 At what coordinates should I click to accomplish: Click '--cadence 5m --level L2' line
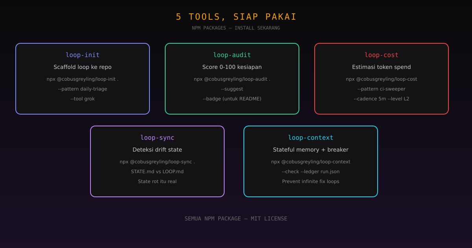point(382,99)
